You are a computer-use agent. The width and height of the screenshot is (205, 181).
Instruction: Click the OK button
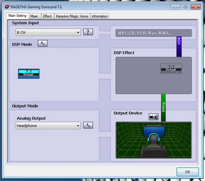click(x=188, y=172)
